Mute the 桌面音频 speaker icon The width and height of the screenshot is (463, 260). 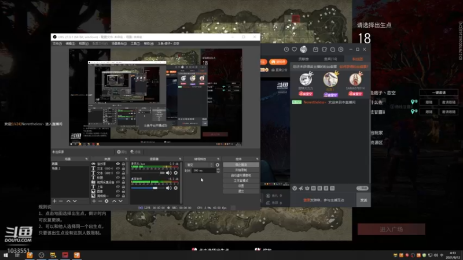coord(168,188)
